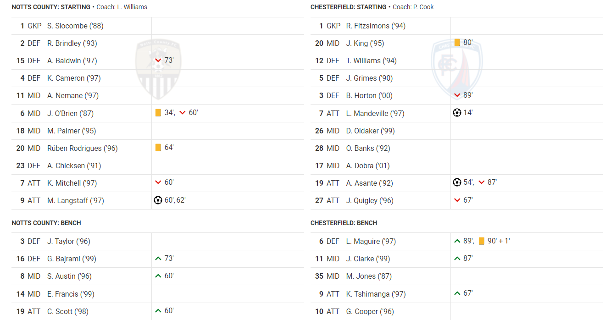Viewport: 611px width, 320px height.
Task: Click the goal ball icon beside M. Langstaff
Action: point(158,200)
